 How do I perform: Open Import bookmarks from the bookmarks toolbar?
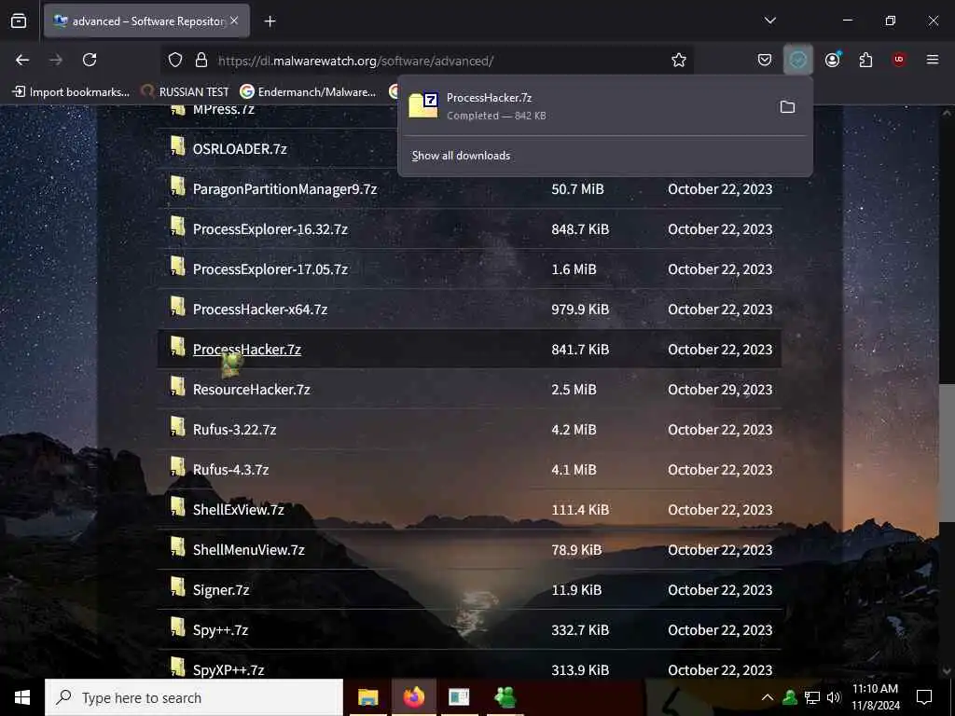coord(71,92)
